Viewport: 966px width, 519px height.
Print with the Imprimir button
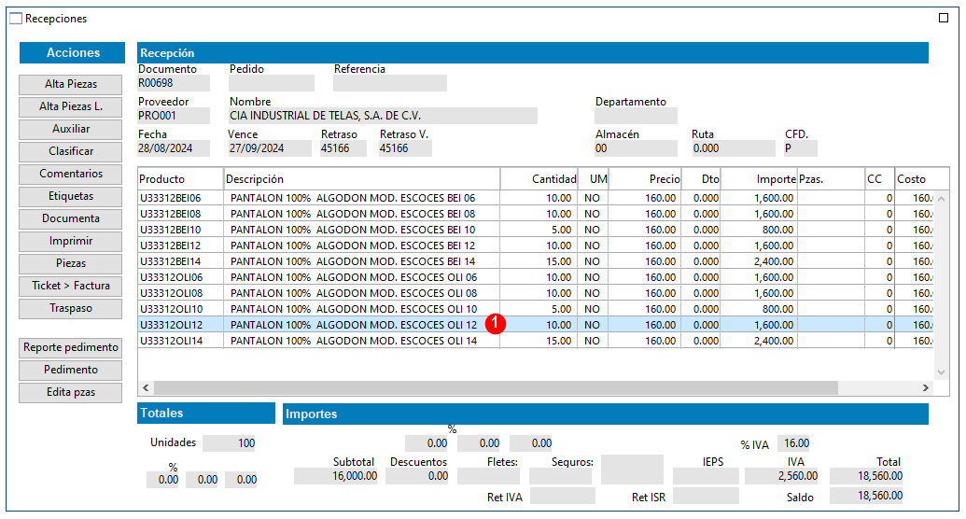pyautogui.click(x=71, y=241)
